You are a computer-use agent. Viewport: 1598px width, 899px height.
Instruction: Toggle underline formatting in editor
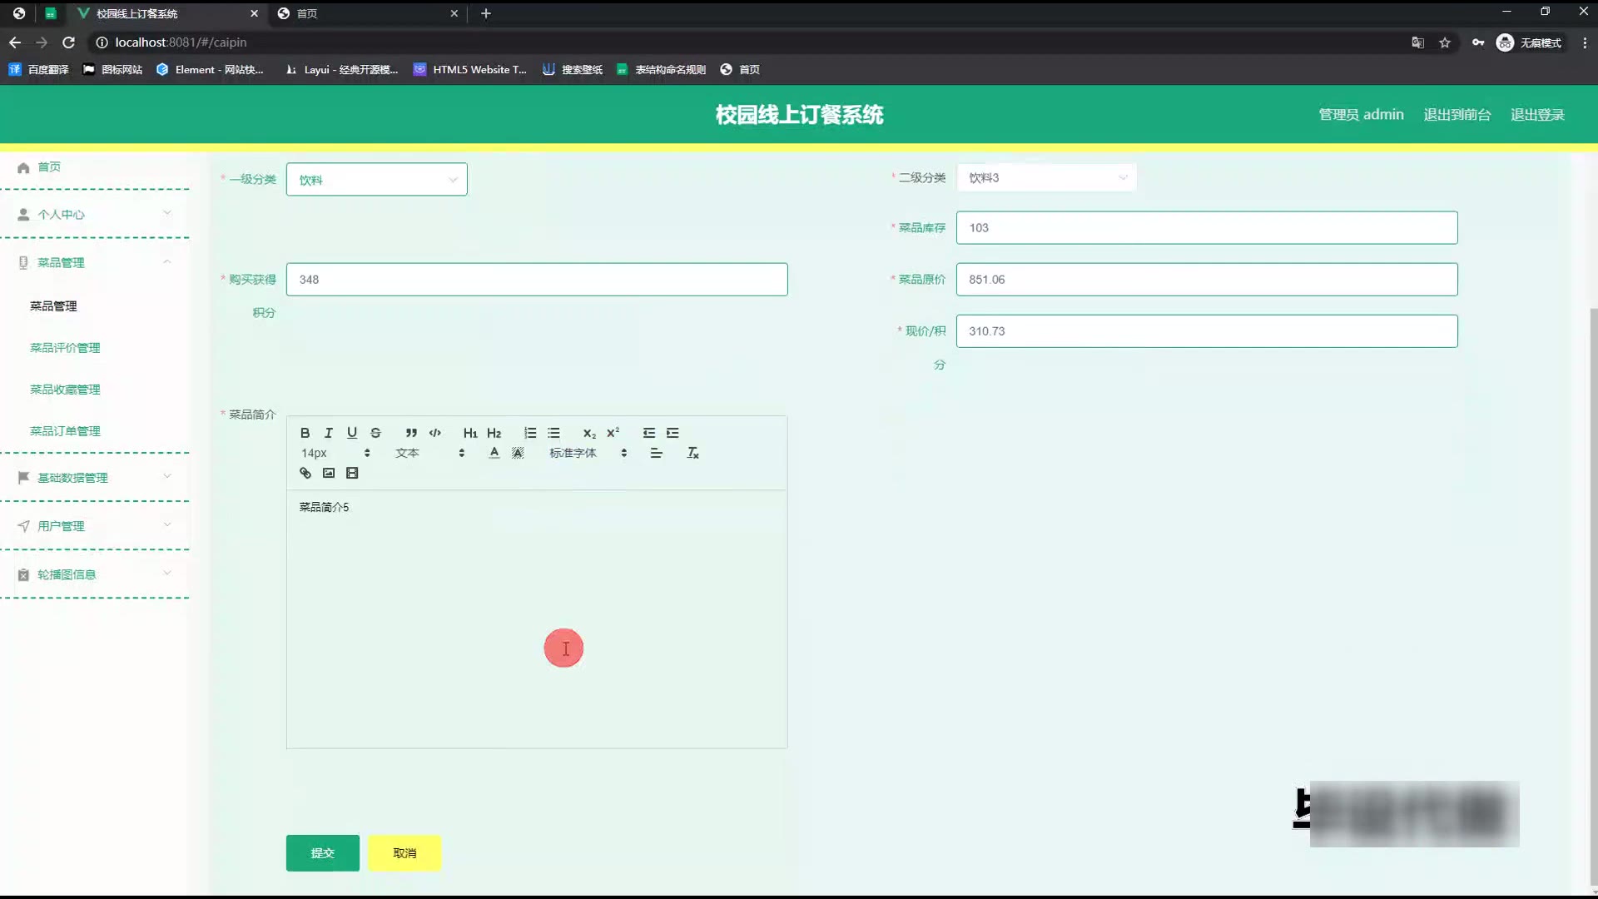[x=352, y=433]
